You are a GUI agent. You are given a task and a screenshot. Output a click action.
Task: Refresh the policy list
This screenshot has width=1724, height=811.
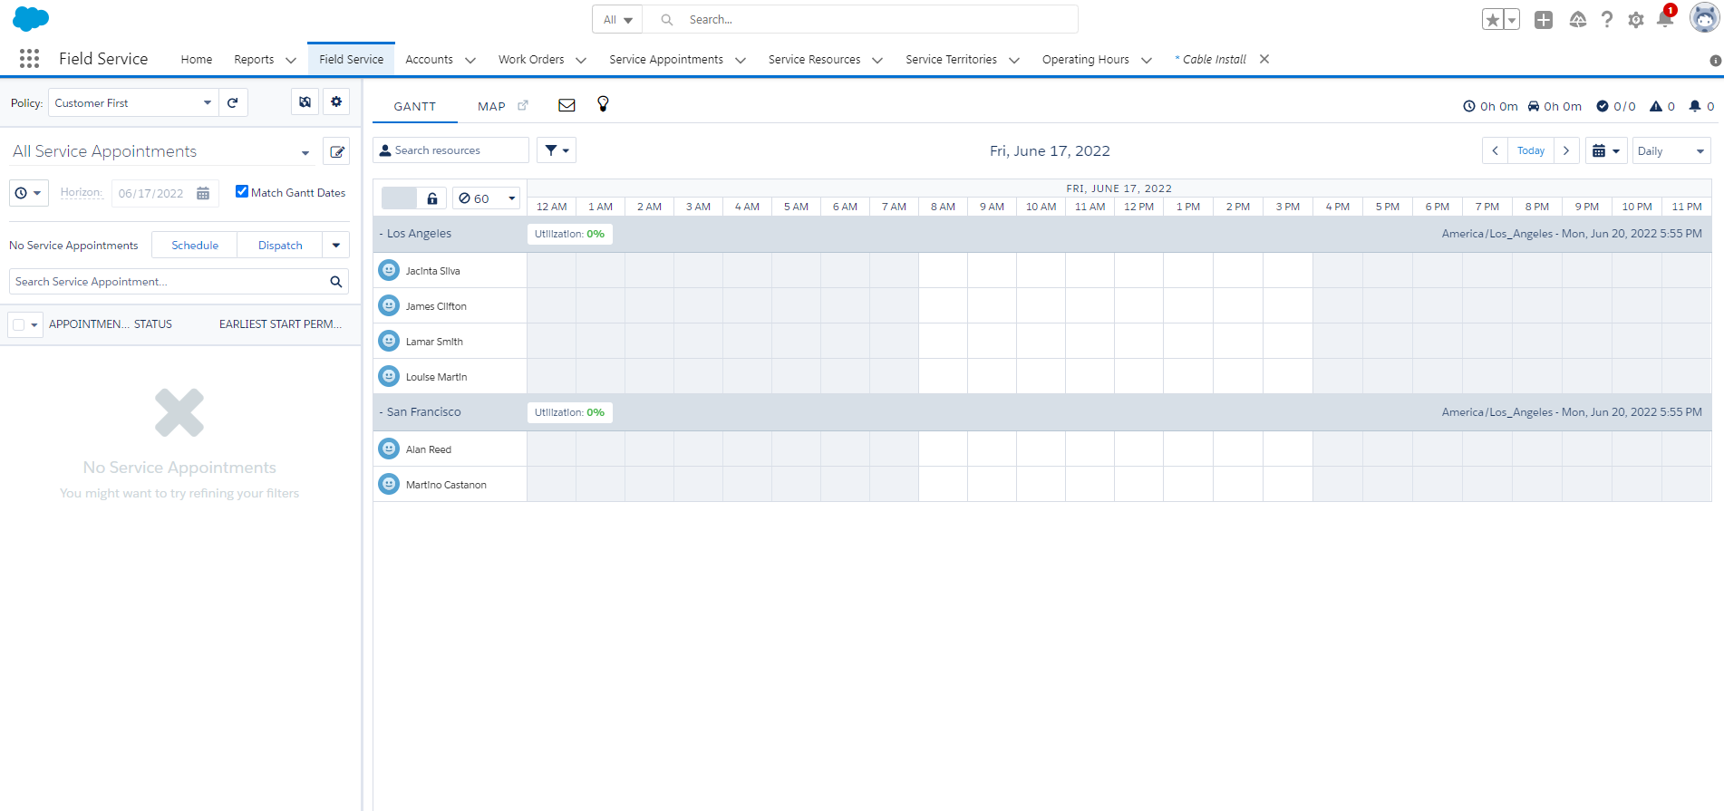tap(233, 102)
